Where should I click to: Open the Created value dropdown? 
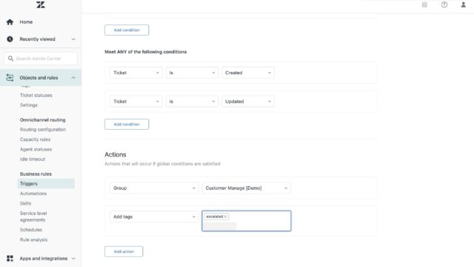(248, 73)
